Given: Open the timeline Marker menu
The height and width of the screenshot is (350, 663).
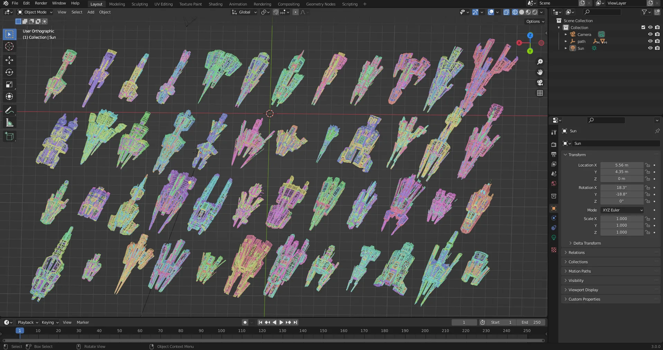Looking at the screenshot, I should pos(83,322).
